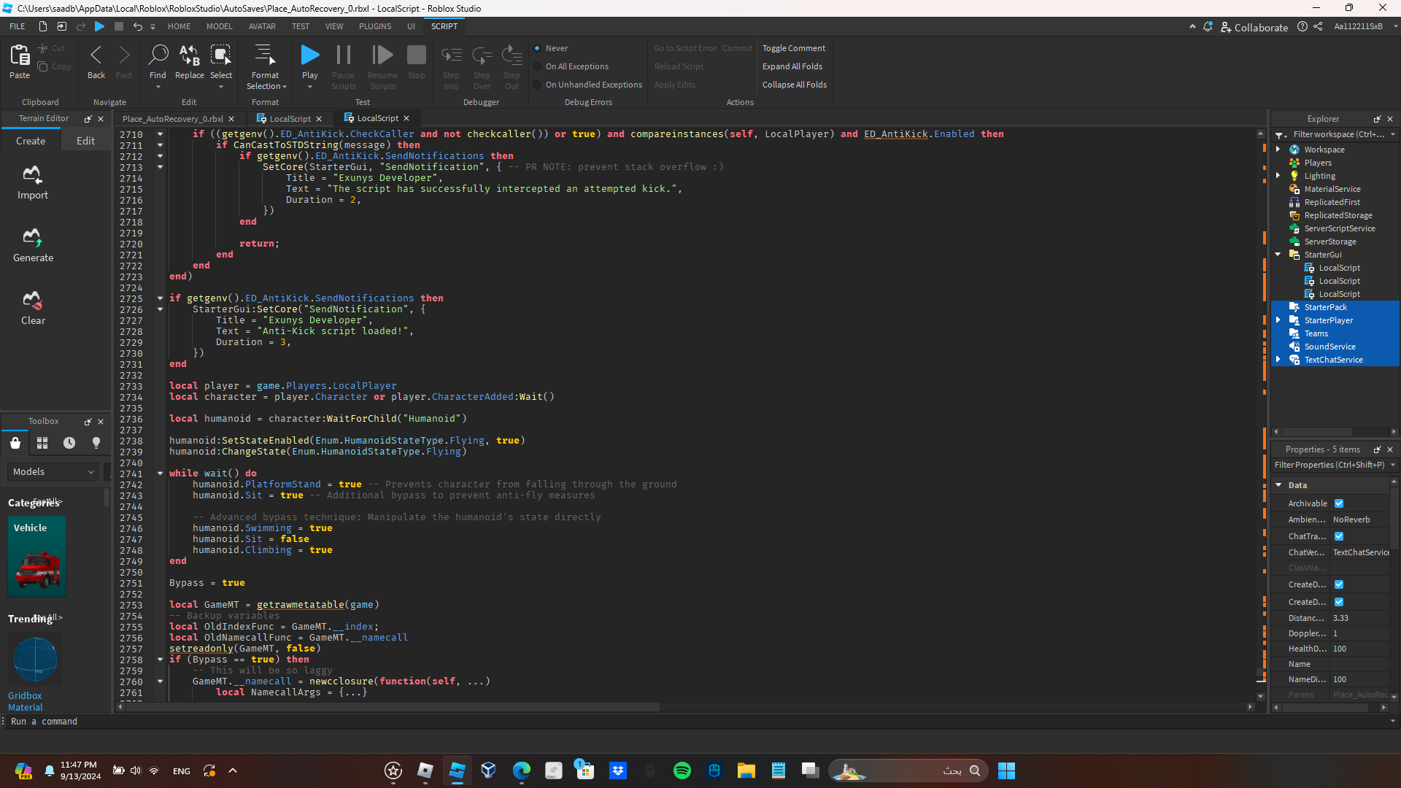Open the Toolbox Inventory grid icon

click(42, 443)
